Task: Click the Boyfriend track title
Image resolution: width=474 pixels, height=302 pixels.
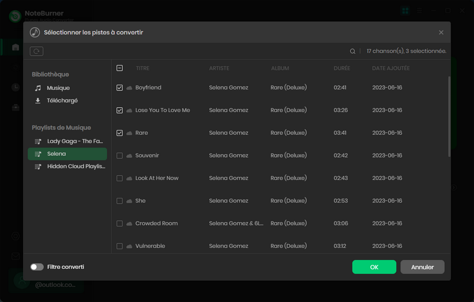Action: click(148, 88)
